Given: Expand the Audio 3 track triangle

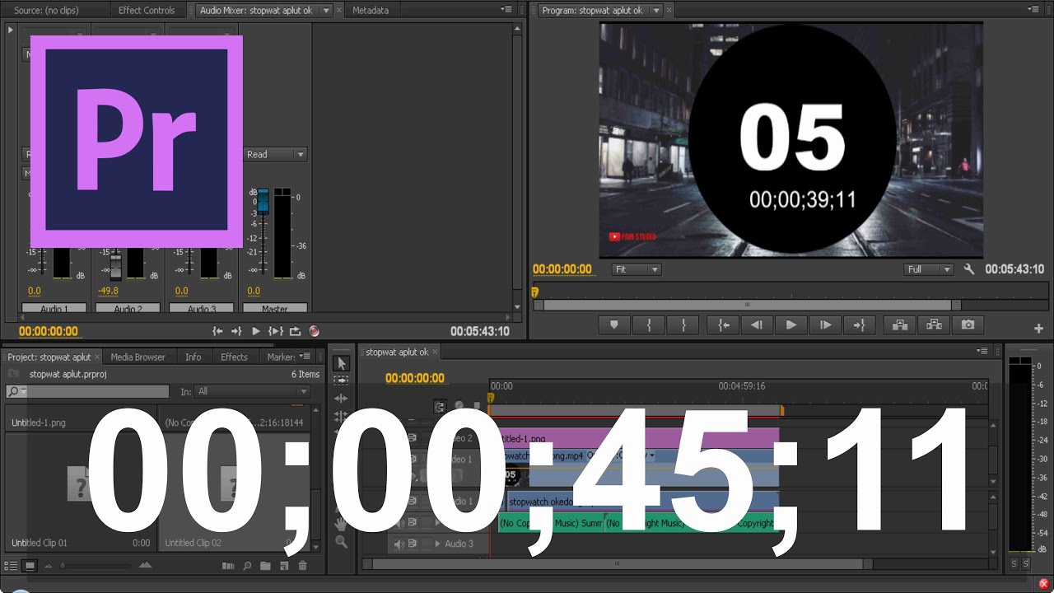Looking at the screenshot, I should point(437,544).
